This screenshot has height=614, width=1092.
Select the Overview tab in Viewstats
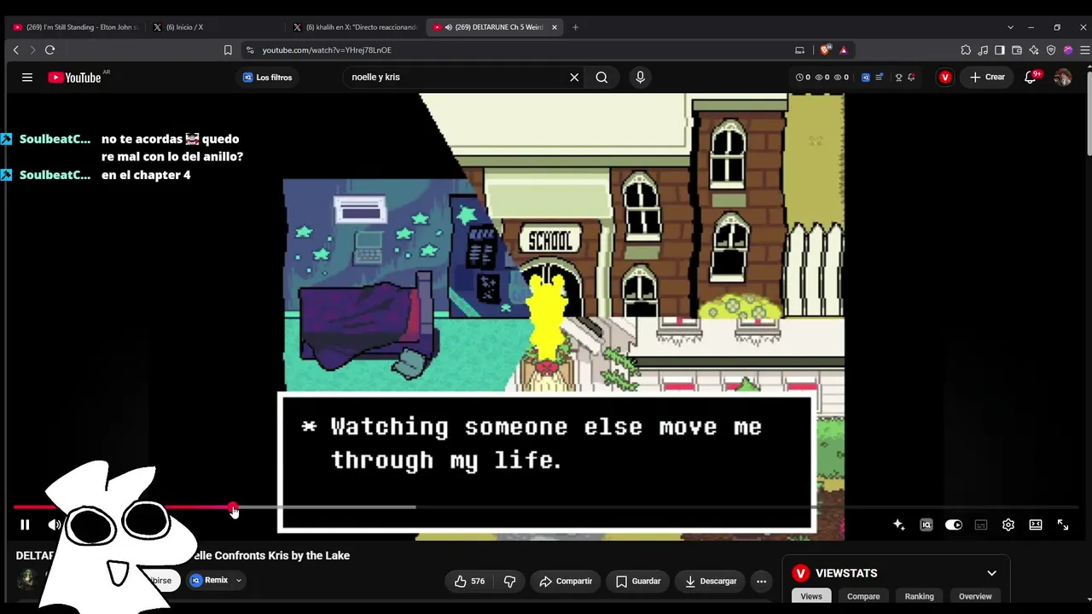975,596
